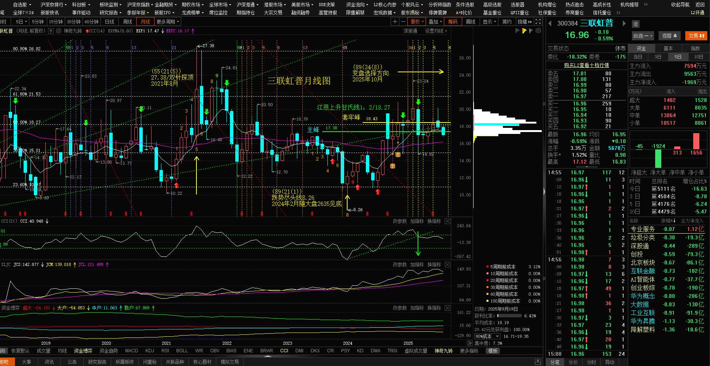
Task: Click the gray play arrow icon
Action: (x=531, y=31)
